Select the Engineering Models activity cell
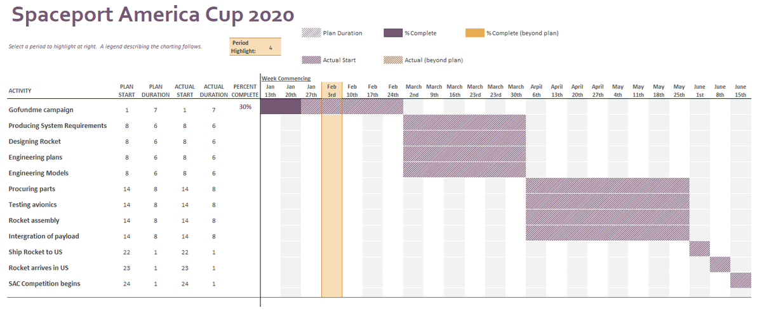Screen dimensions: 762x318 coord(38,173)
